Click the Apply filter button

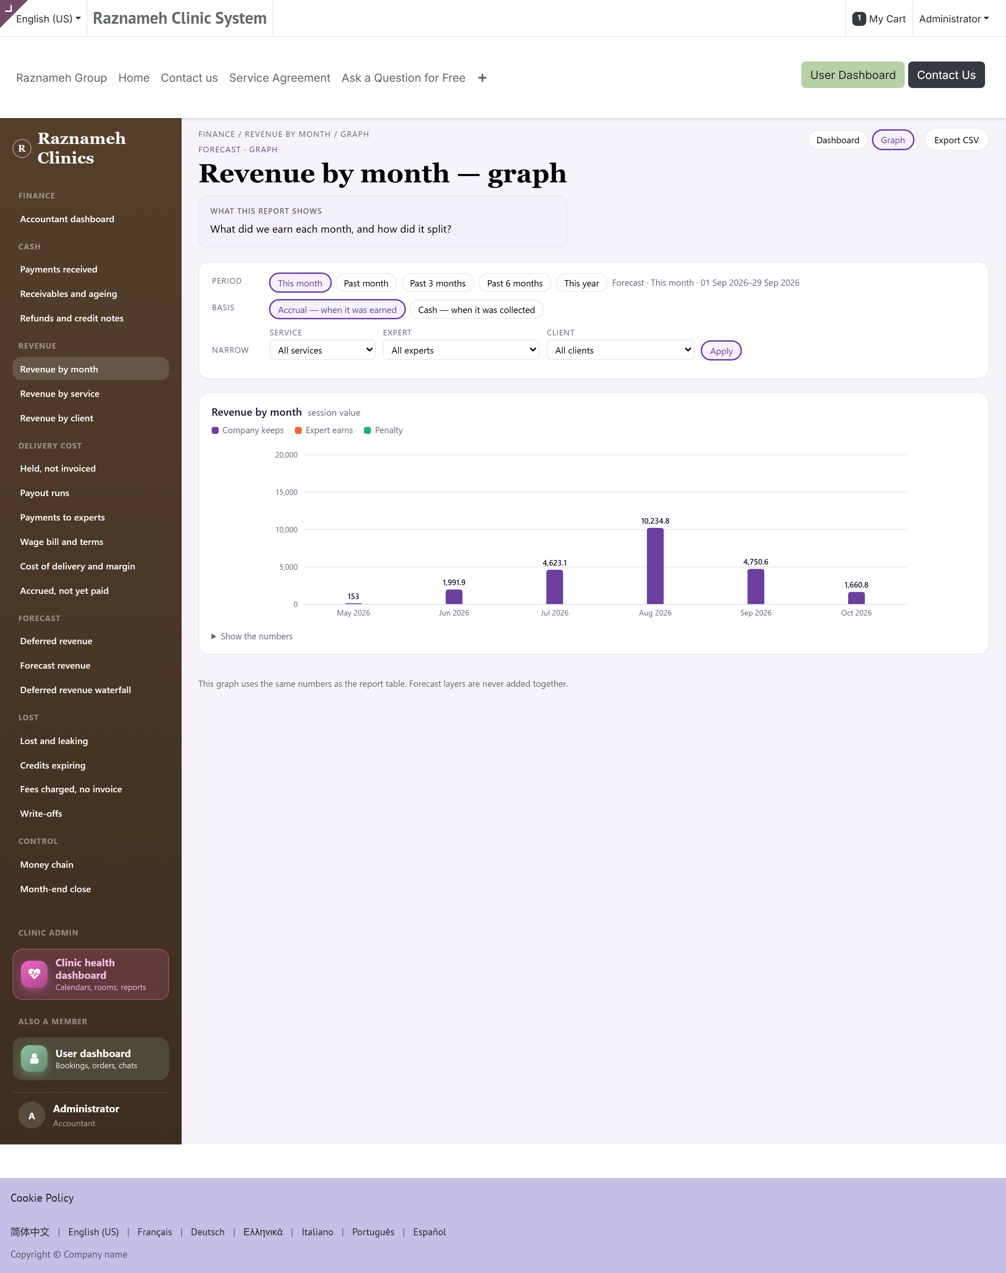click(721, 351)
